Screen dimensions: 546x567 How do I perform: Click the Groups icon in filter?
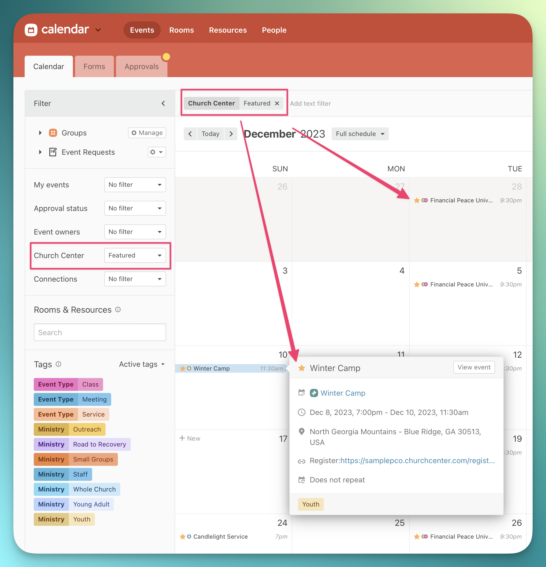tap(53, 133)
